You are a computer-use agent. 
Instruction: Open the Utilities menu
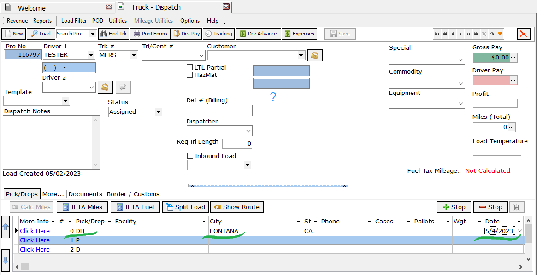pos(118,21)
